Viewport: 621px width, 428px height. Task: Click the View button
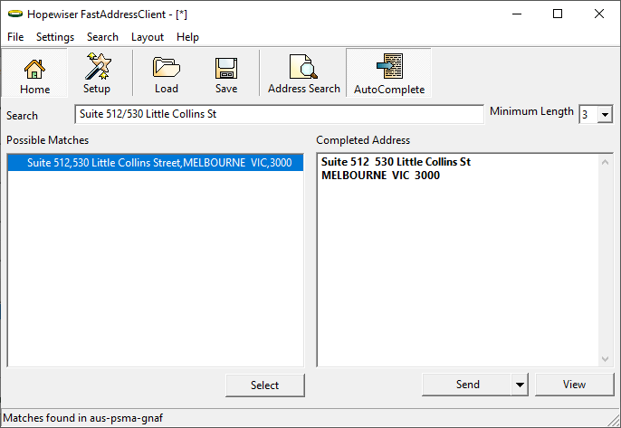[574, 385]
